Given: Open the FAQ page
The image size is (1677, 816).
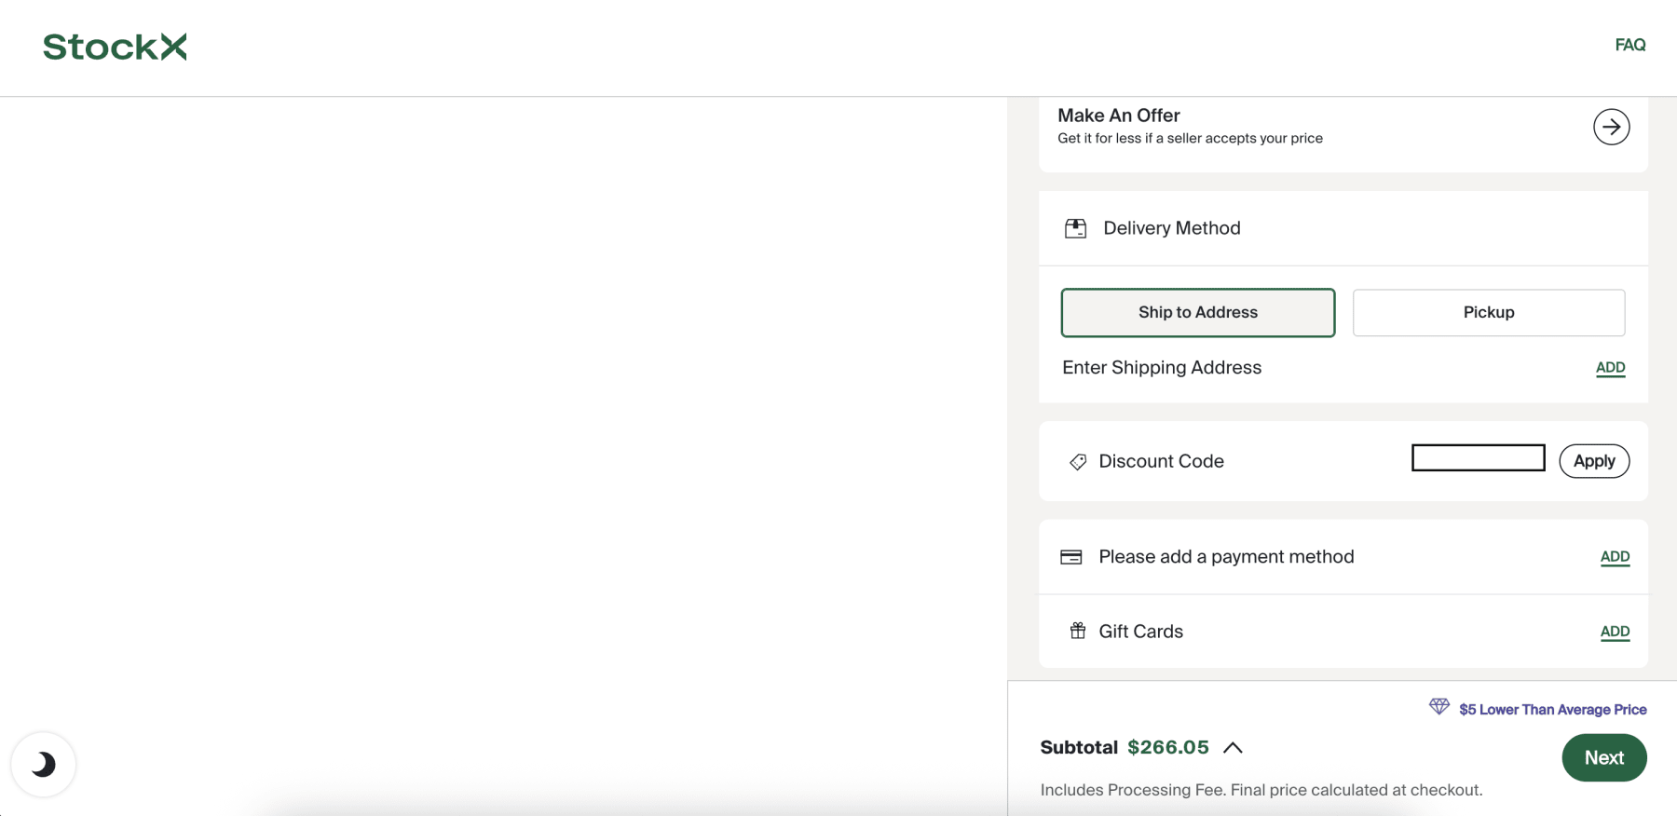Looking at the screenshot, I should [x=1629, y=45].
